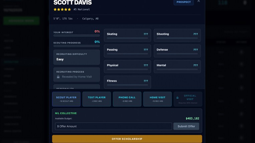Click the Offer Amount input field
The height and width of the screenshot is (143, 255).
[x=113, y=126]
